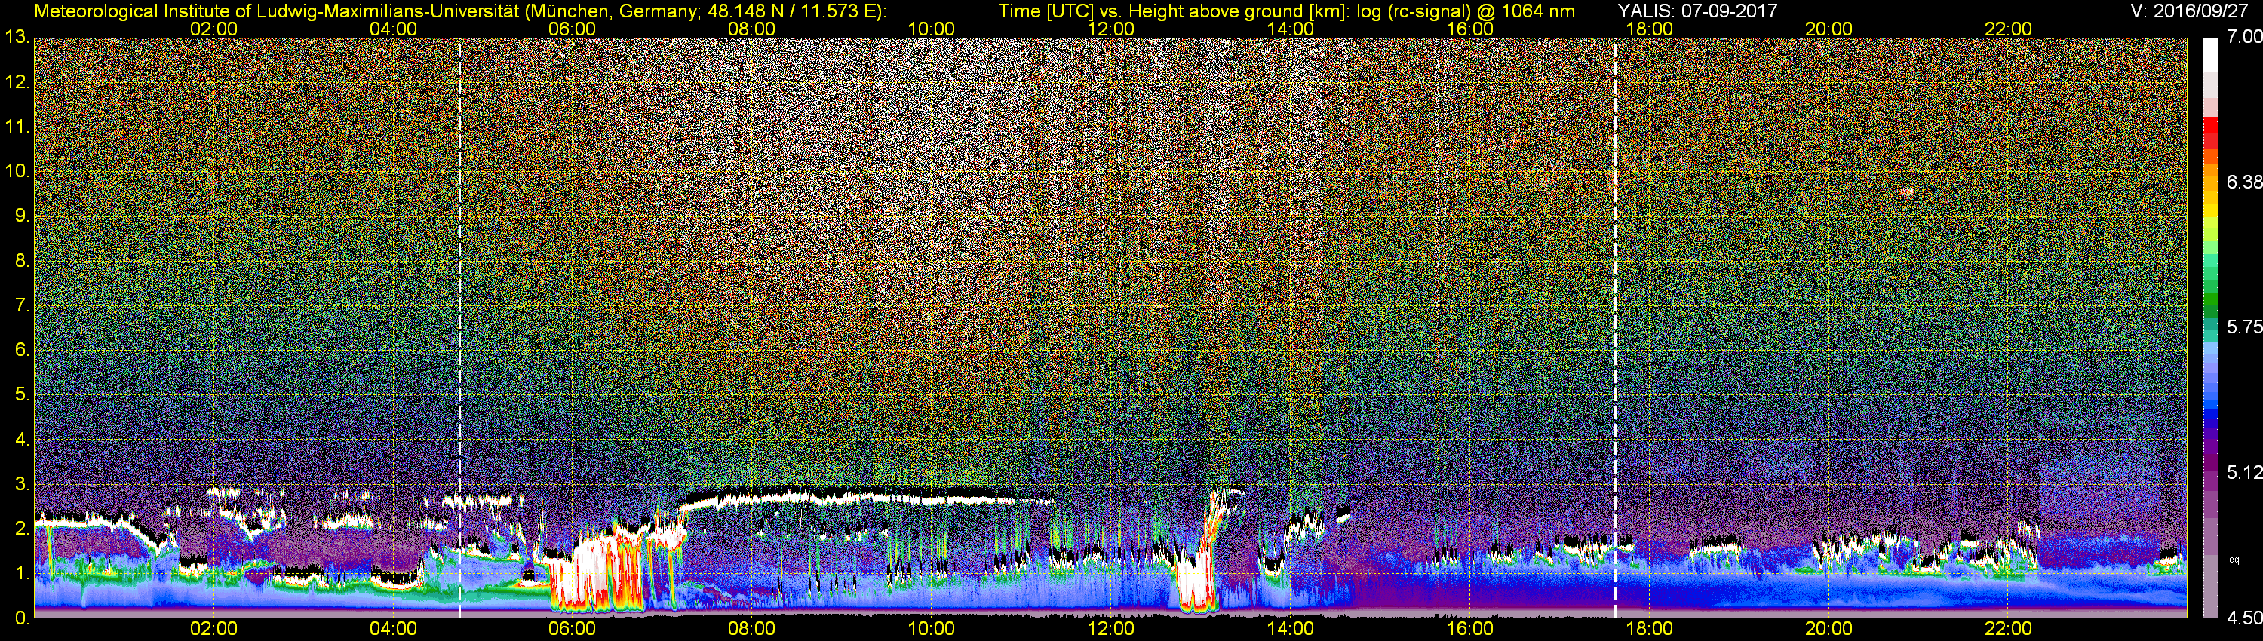Click the 22:00 label on the bottom time axis
Viewport: 2263px width, 641px height.
(2008, 629)
